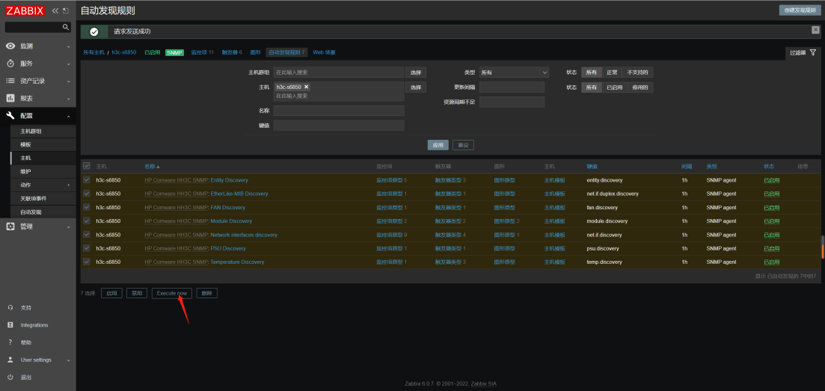Expand the 资产记录 menu section
825x391 pixels.
coord(68,81)
